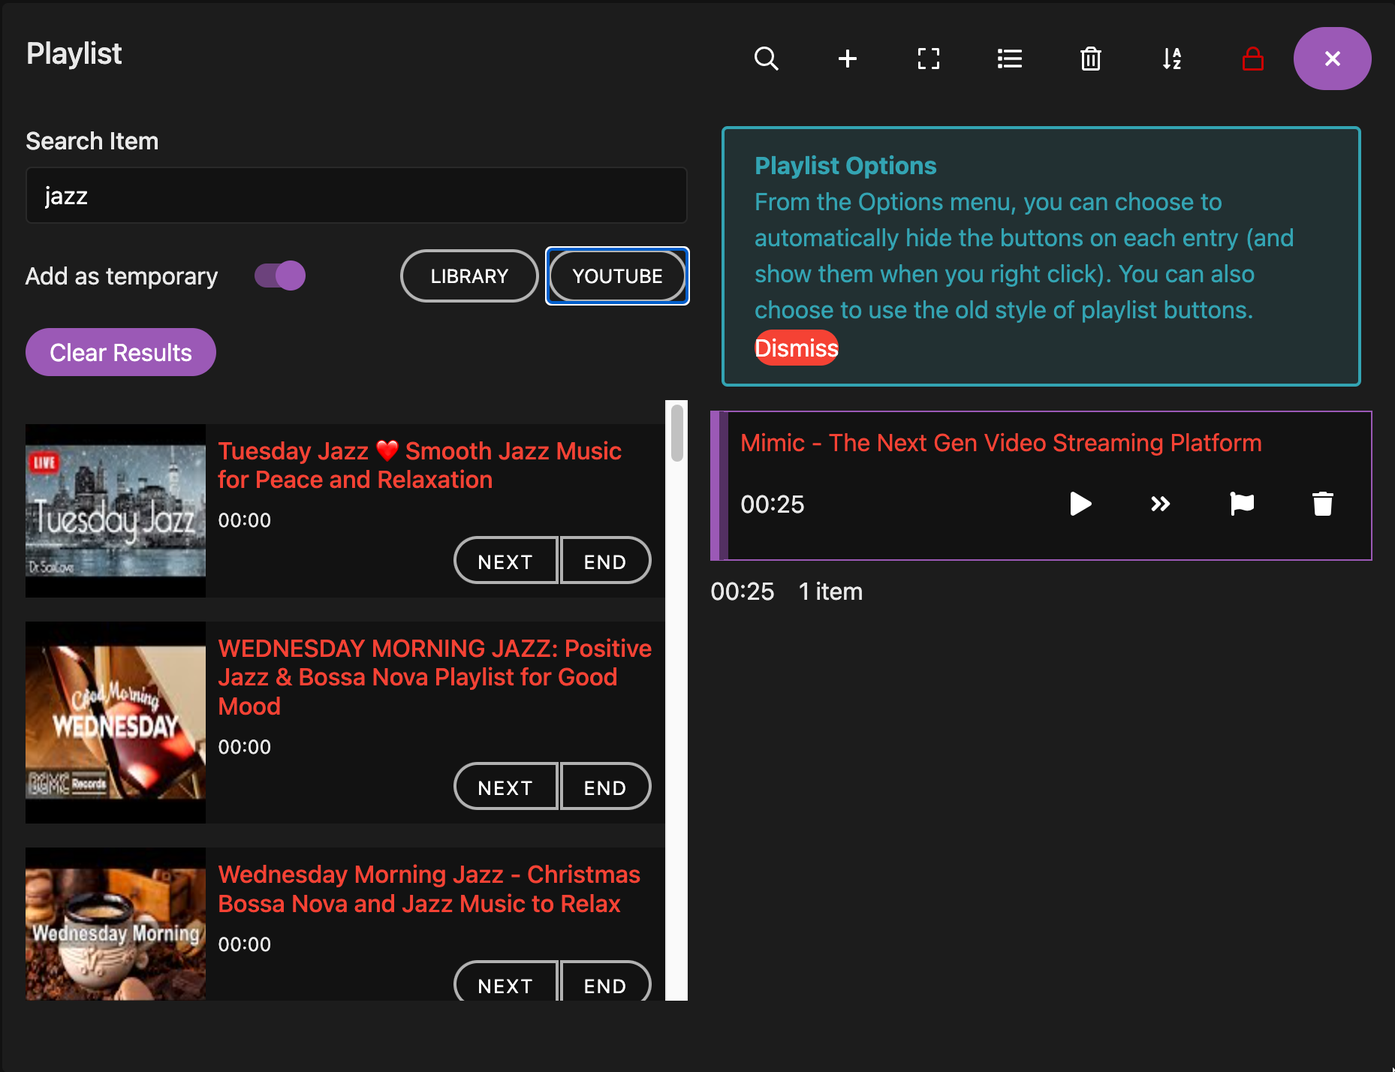Click the plus icon to add an item
This screenshot has width=1395, height=1072.
847,59
